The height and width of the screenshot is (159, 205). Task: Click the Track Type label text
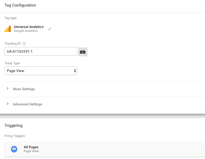[x=12, y=63]
